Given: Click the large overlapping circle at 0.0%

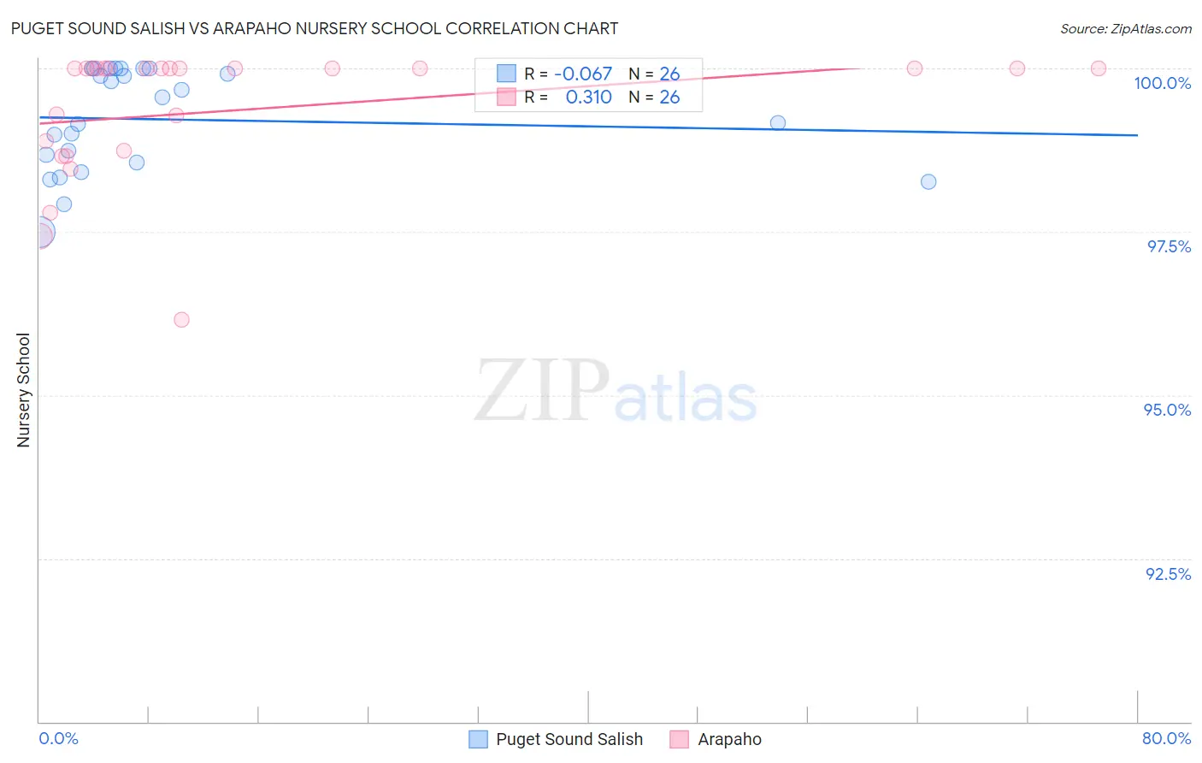Looking at the screenshot, I should 40,233.
